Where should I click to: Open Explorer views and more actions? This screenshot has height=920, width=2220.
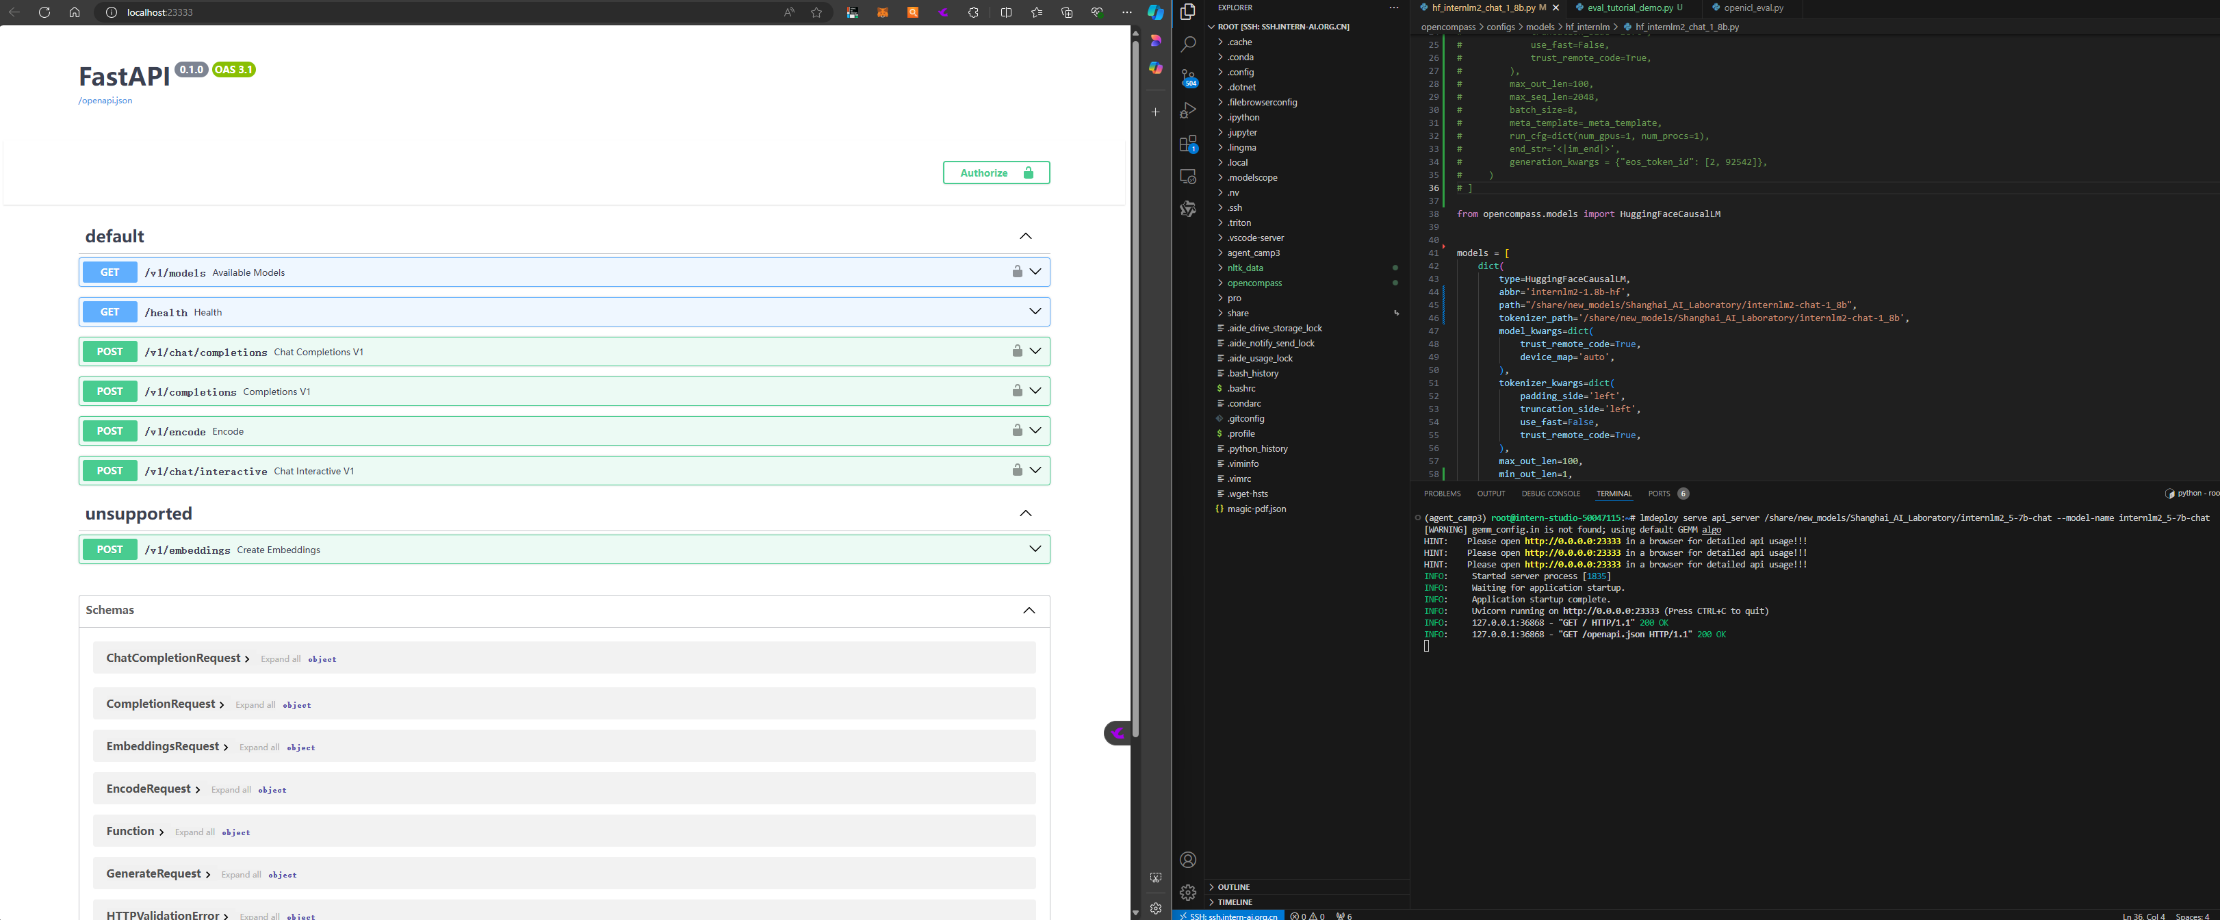coord(1393,8)
